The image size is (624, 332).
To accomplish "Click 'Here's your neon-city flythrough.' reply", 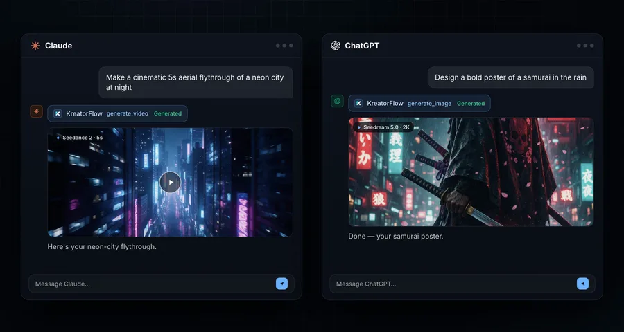I will [x=102, y=247].
